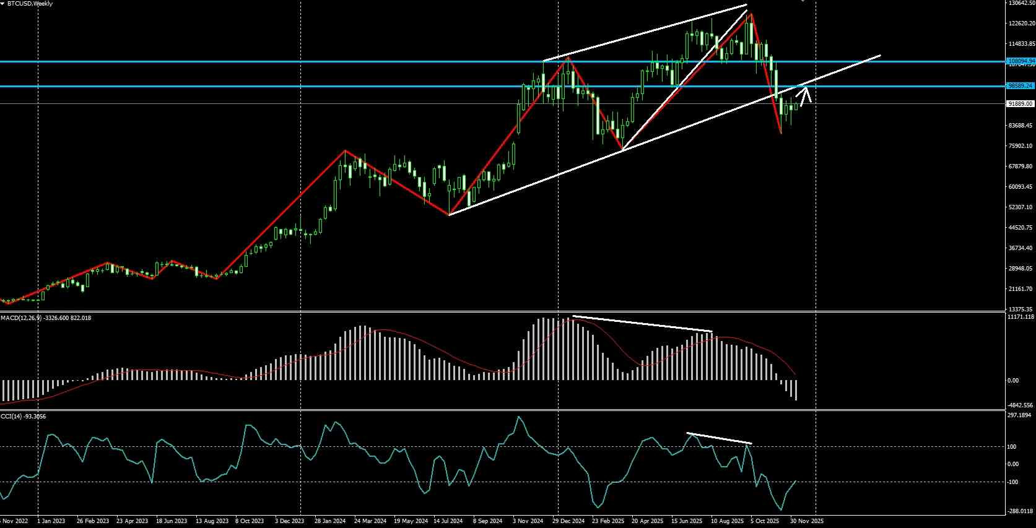
Task: Click the 28948.05 price axis label
Action: (x=1022, y=269)
